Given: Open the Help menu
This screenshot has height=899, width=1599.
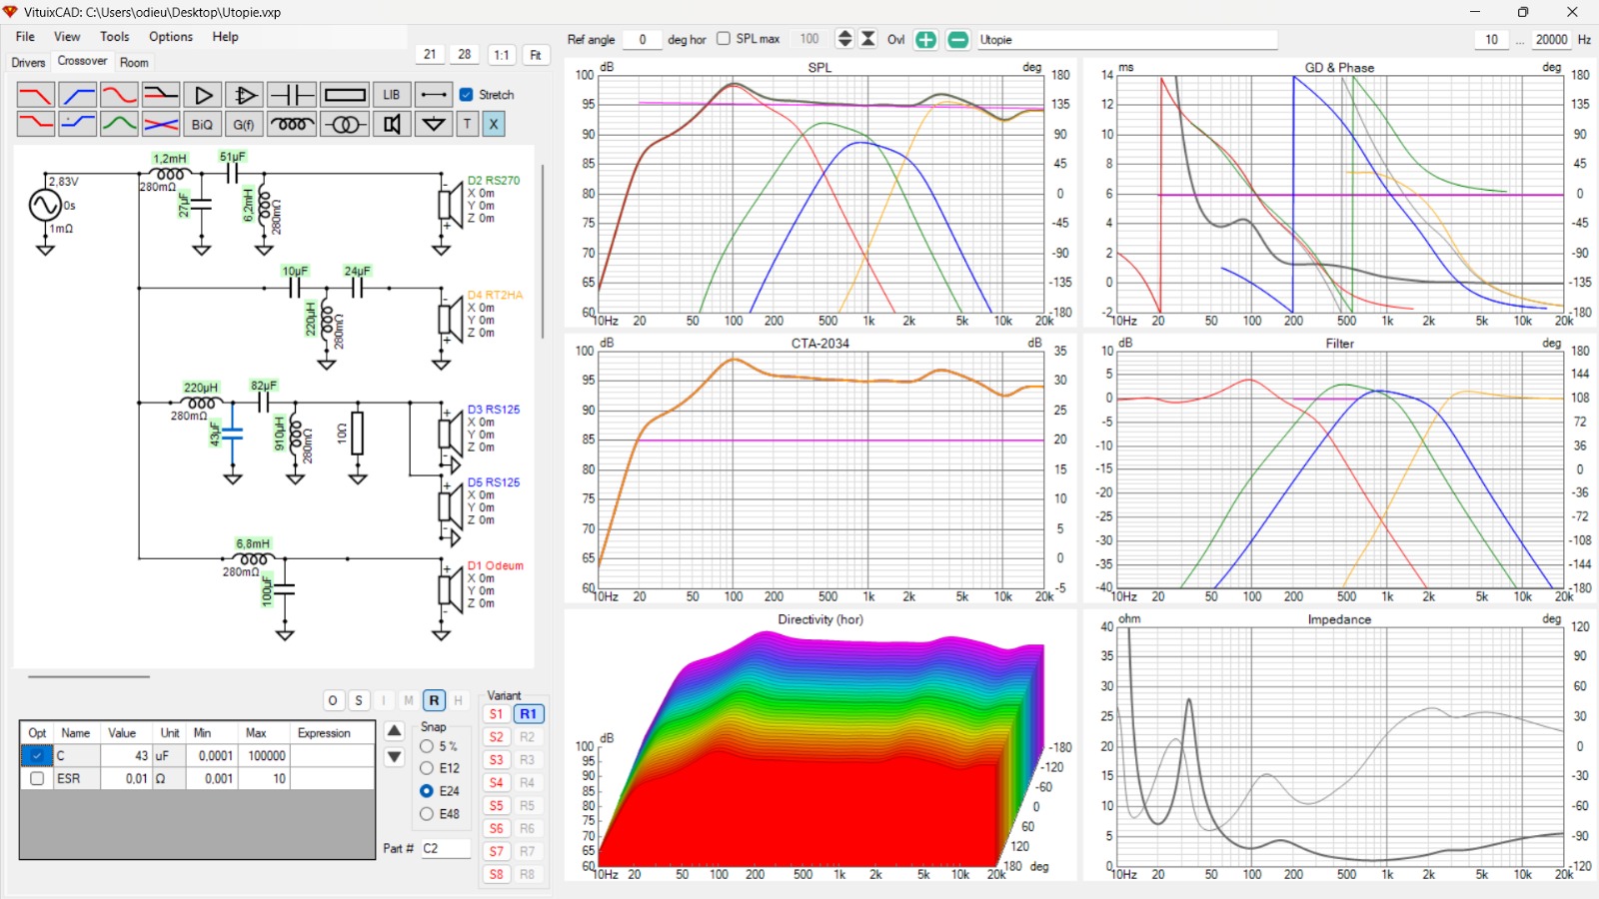Looking at the screenshot, I should click(x=226, y=37).
